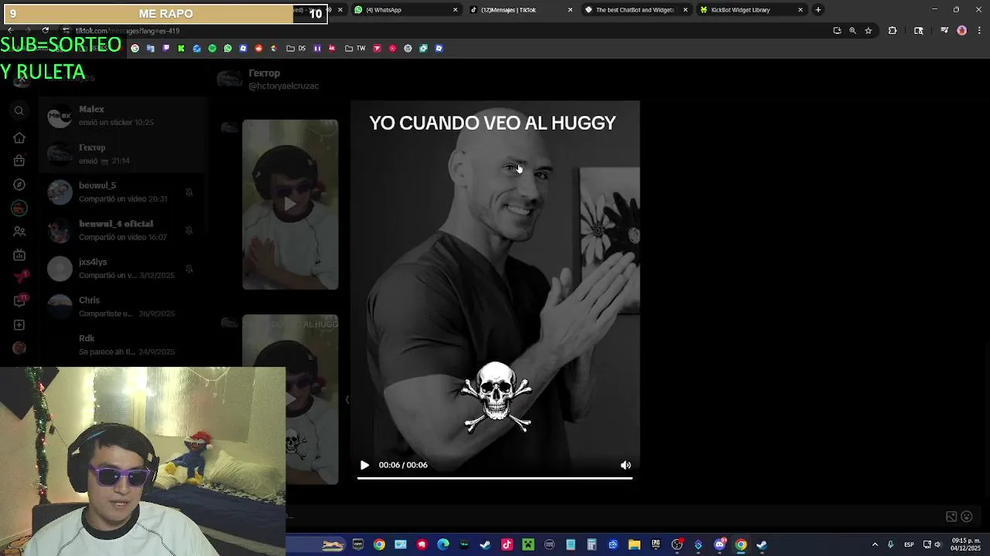Go to TikTok Home in sidebar
The image size is (990, 556).
[19, 137]
